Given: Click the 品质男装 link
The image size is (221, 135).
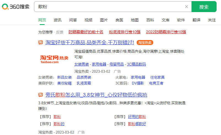Looking at the screenshot, I should point(84,77).
